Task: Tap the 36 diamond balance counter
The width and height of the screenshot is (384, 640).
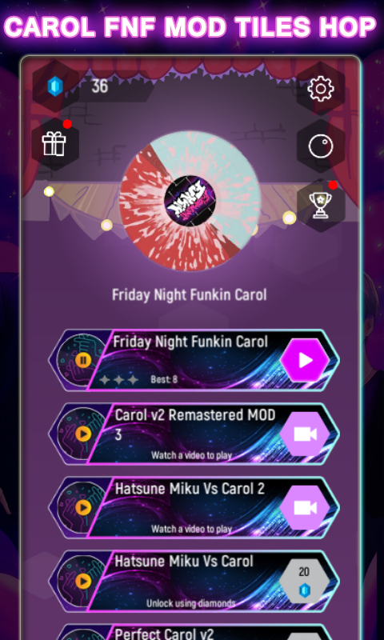Action: pyautogui.click(x=99, y=86)
